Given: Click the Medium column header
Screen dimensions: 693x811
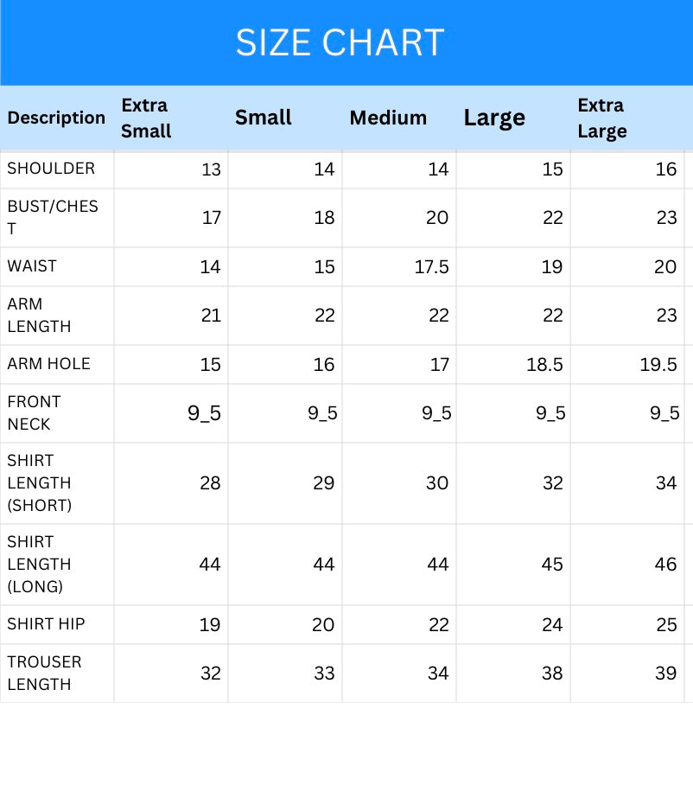Looking at the screenshot, I should (x=388, y=118).
